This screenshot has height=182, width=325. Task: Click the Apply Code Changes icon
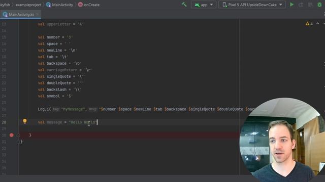pyautogui.click(x=310, y=5)
